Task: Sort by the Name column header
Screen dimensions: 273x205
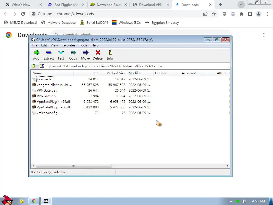Action: [x=52, y=73]
